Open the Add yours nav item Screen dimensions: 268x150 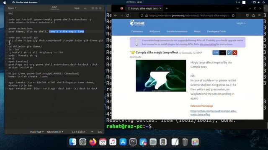[x=155, y=32]
